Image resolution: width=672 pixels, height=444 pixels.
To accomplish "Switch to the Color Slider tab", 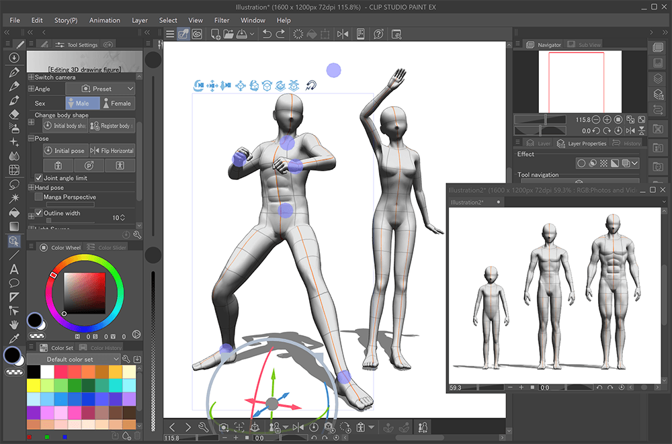I will [106, 247].
